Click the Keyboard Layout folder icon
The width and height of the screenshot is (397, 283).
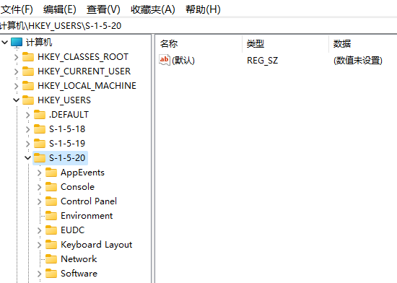pos(51,245)
